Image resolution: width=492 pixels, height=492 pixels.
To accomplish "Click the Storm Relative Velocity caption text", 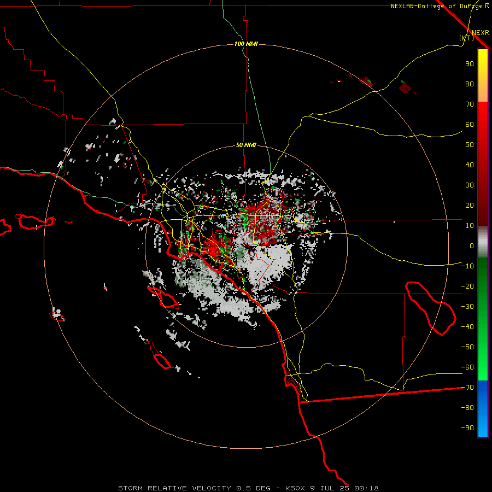I will [248, 488].
